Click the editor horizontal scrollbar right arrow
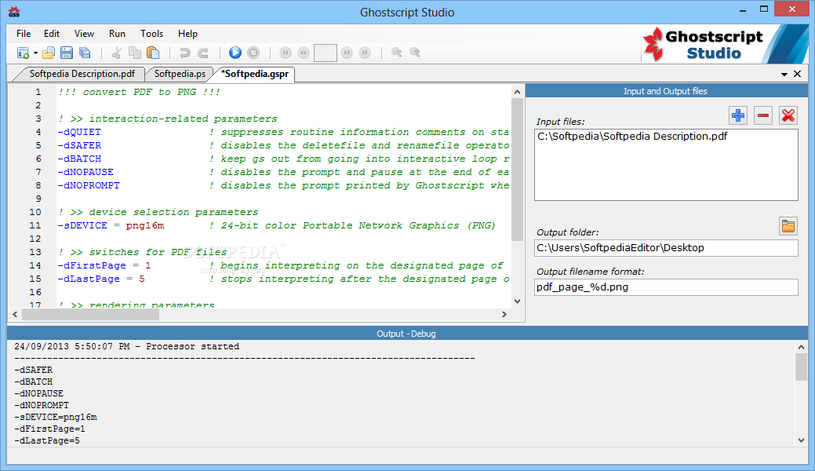Viewport: 815px width, 471px height. click(504, 314)
